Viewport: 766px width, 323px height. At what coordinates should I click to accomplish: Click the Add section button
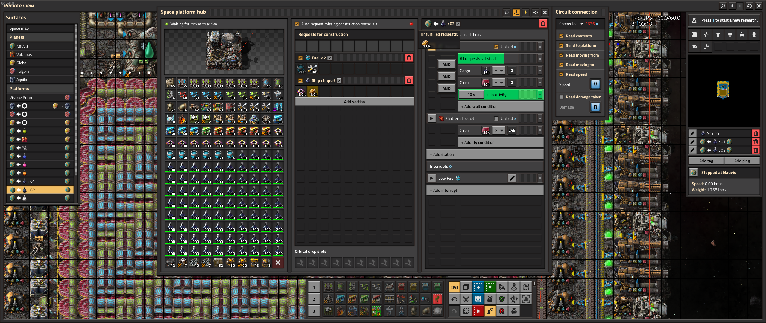click(x=354, y=102)
